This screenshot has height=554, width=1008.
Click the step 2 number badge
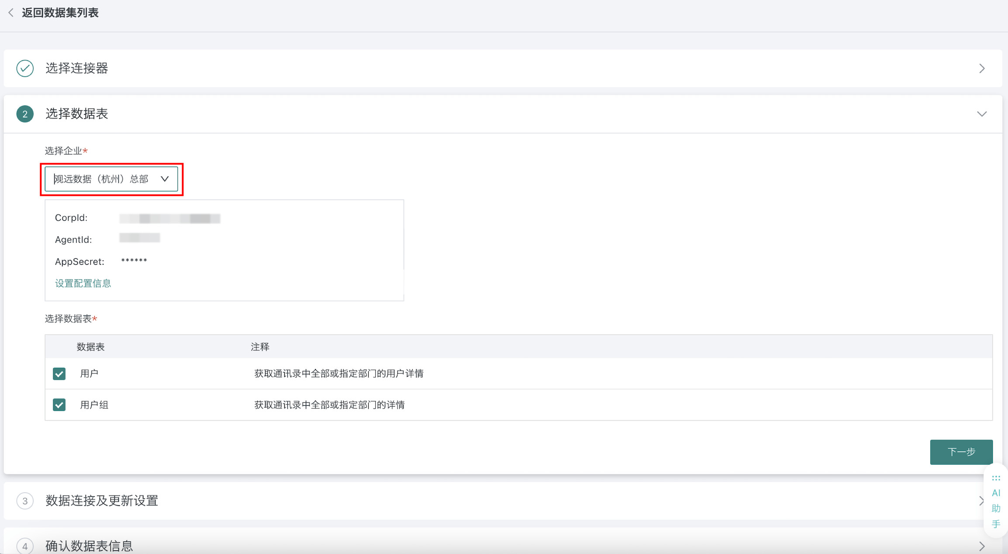(x=25, y=114)
